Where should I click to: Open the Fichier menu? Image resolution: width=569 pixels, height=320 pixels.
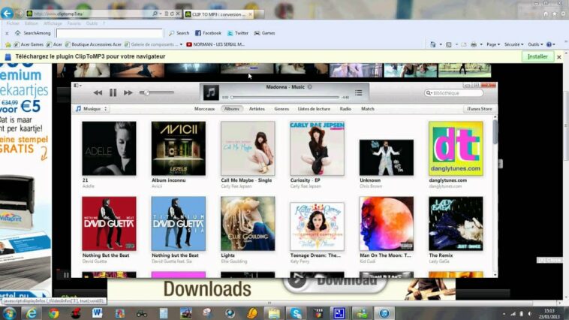tap(13, 23)
